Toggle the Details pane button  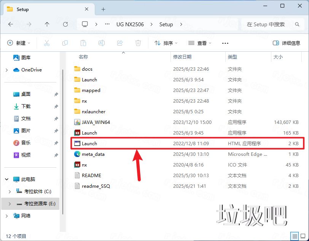click(287, 43)
